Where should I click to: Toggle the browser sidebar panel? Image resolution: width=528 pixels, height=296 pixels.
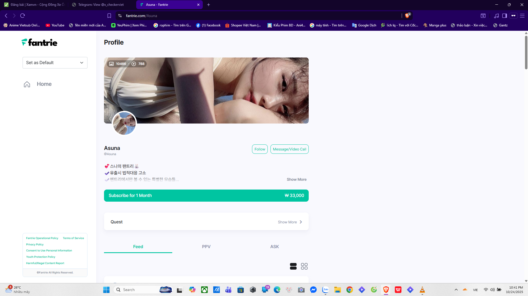[x=504, y=16]
